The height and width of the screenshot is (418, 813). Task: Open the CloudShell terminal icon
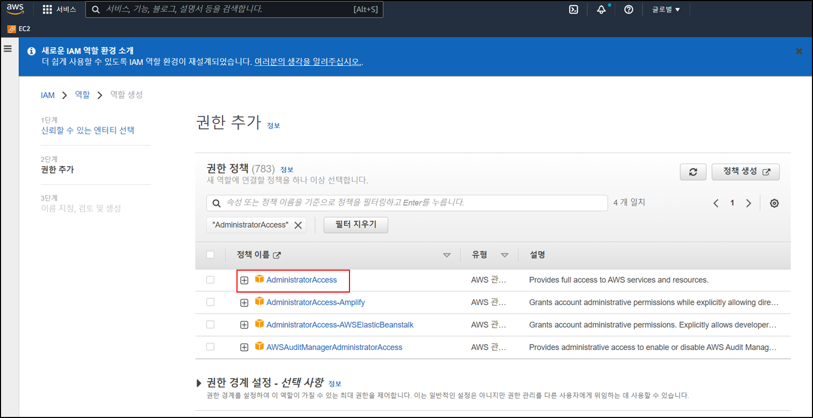click(x=573, y=9)
